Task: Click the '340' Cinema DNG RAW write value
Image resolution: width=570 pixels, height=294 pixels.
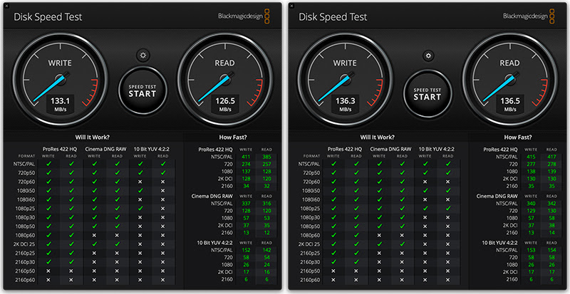Action: (x=531, y=204)
